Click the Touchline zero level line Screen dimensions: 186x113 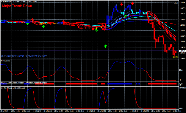point(90,70)
